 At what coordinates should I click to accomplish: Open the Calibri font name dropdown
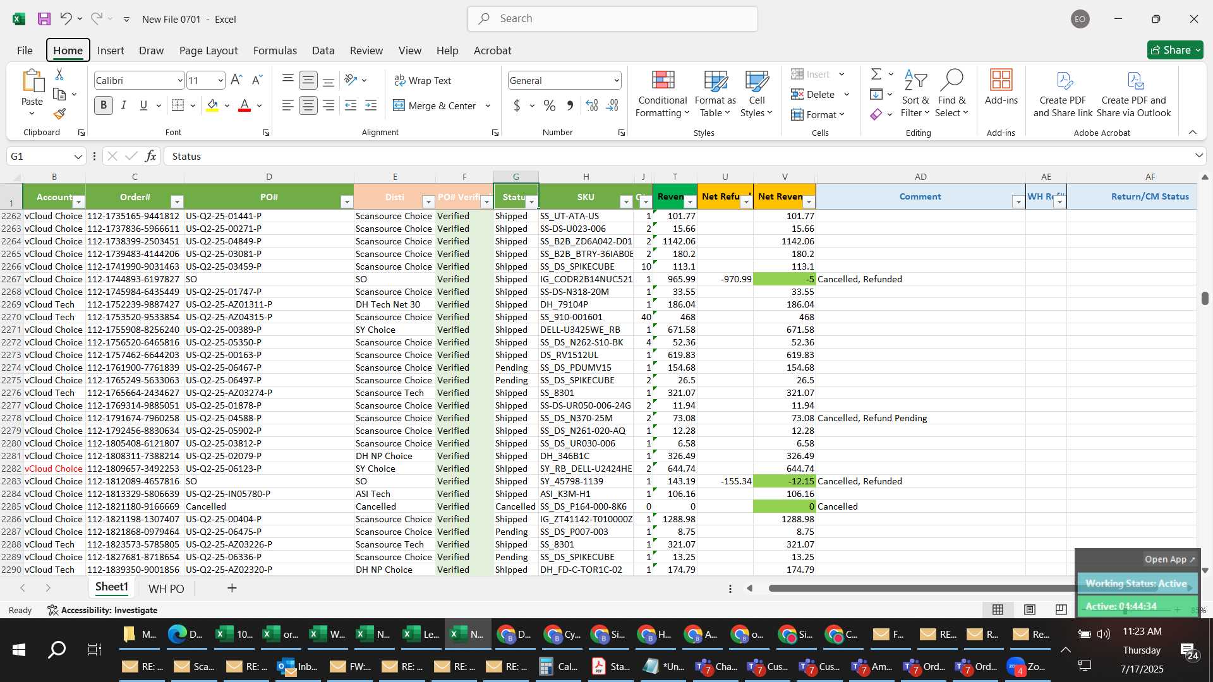coord(180,80)
